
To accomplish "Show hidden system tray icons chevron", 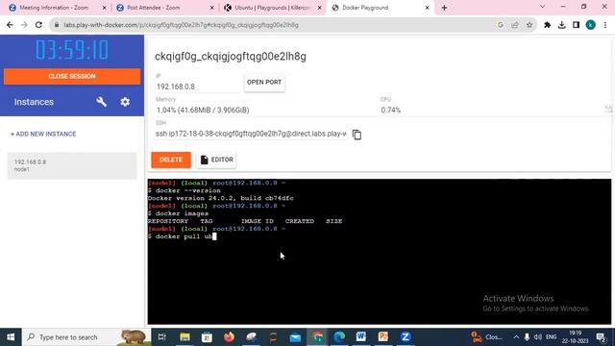I will (516, 337).
